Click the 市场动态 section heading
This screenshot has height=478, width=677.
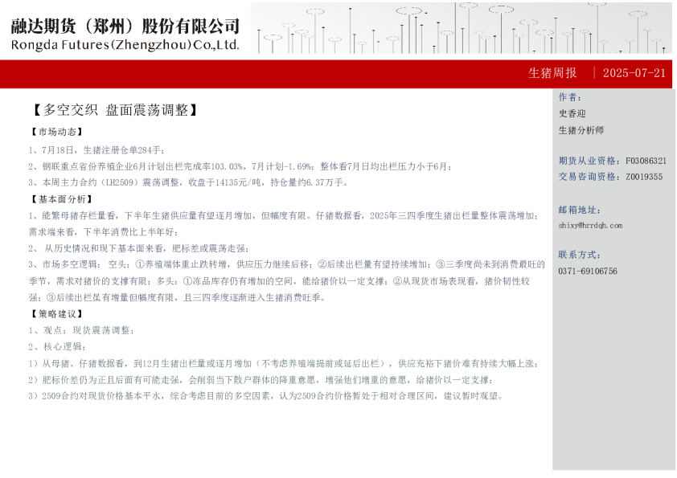(x=56, y=132)
